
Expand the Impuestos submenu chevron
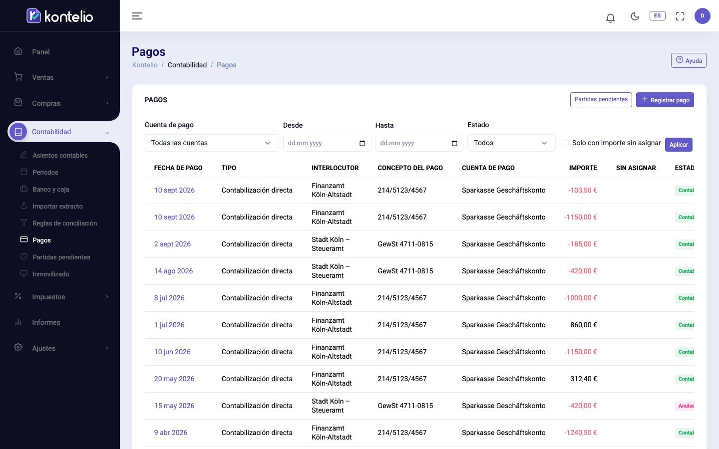(107, 297)
